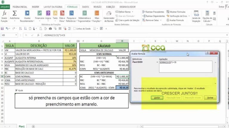Screen dimensions: 229x128
Task: Expand the formula bar chevron
Action: (x=227, y=35)
